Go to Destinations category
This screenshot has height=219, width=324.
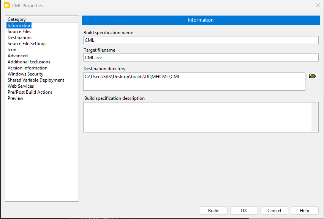20,38
